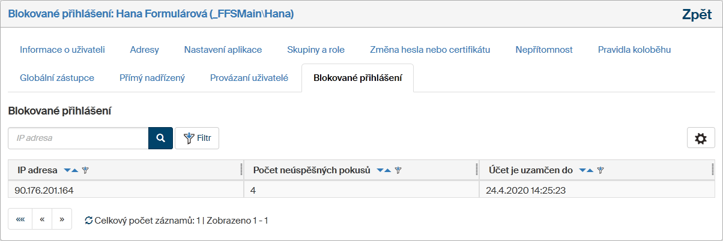Open the Změna hesla nebo certifikátu tab
Screen dimensions: 723x241
430,50
